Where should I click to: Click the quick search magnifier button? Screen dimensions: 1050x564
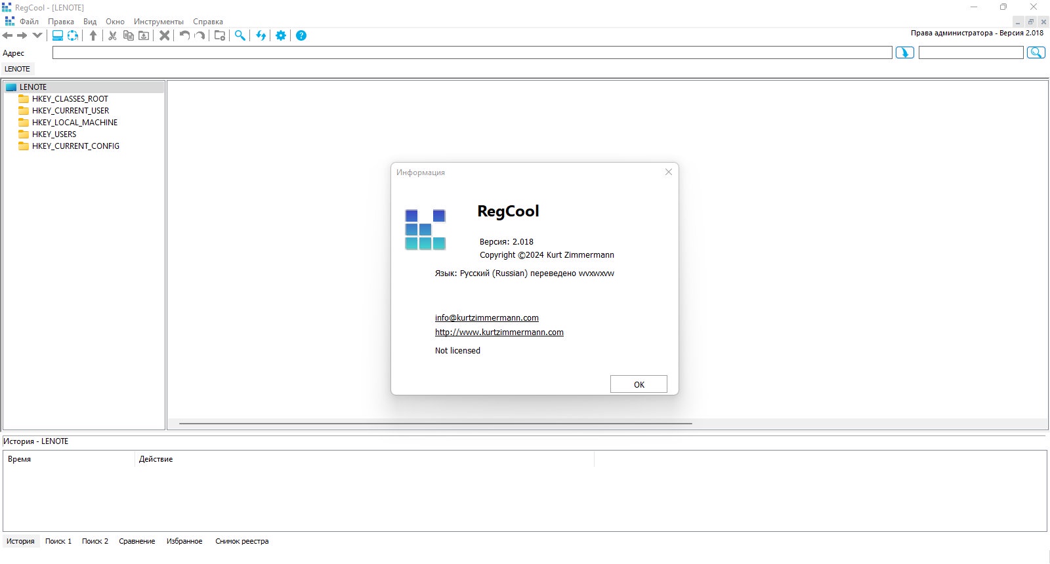[1036, 52]
